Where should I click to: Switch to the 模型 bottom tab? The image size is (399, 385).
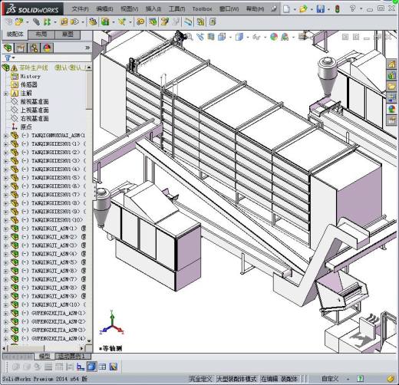pyautogui.click(x=45, y=356)
